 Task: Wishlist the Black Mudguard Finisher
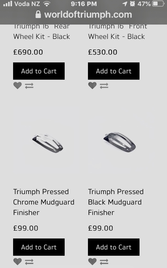(x=92, y=261)
